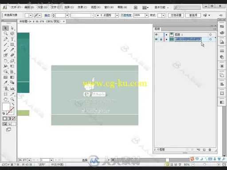
Task: Click the 文档设置 button
Action: coord(176,15)
